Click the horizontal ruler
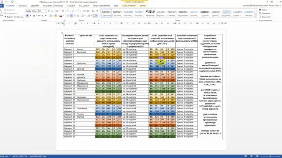The height and width of the screenshot is (158, 282). (141, 23)
